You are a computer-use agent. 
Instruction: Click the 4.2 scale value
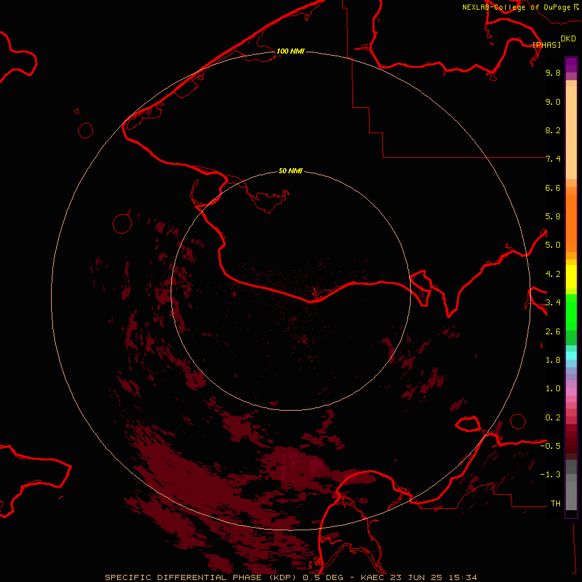tap(553, 274)
